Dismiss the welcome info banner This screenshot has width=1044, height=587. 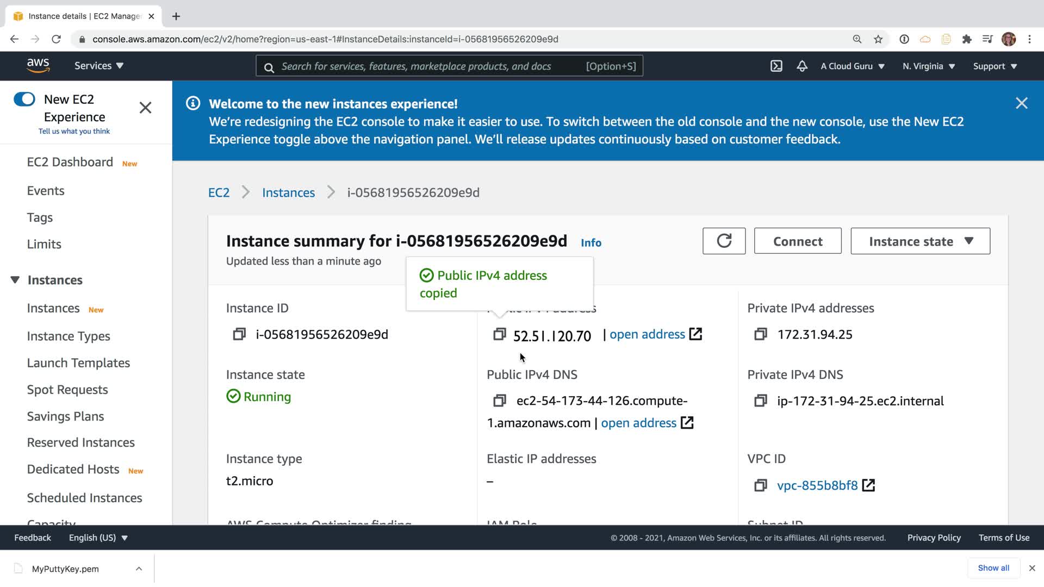(x=1021, y=103)
